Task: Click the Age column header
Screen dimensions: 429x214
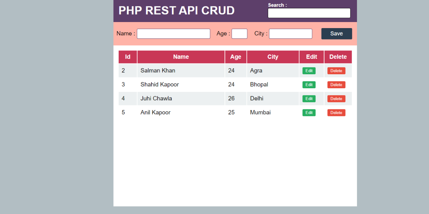Action: 236,57
